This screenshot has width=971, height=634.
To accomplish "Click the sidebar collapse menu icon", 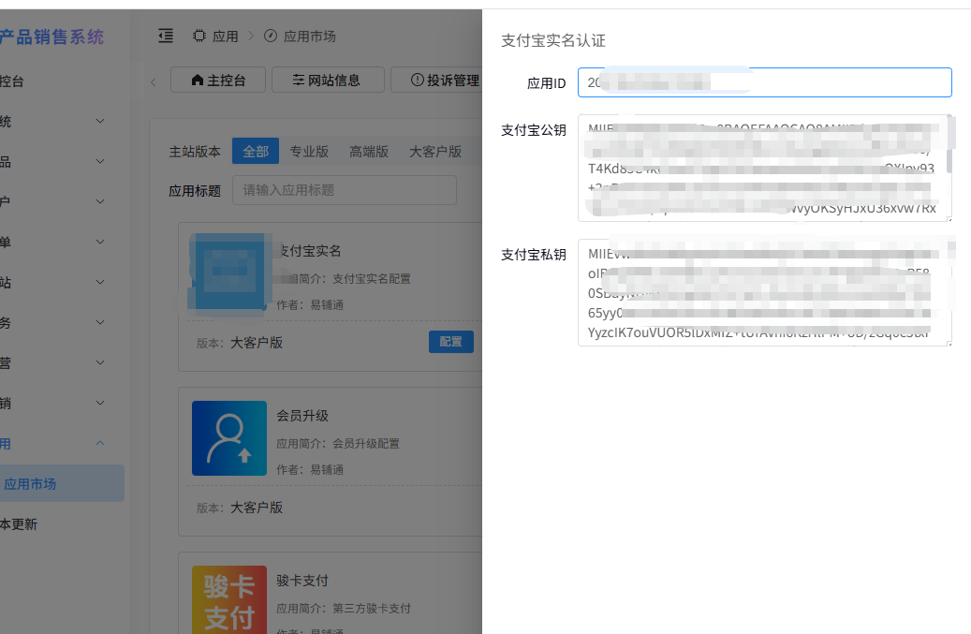I will tap(166, 36).
